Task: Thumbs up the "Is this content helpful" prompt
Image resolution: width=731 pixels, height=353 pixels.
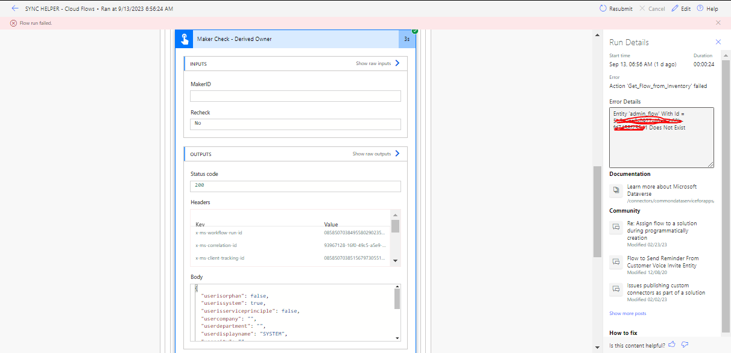Action: [x=671, y=344]
